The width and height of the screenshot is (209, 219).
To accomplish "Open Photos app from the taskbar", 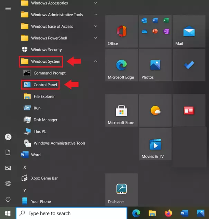I will point(201,213).
